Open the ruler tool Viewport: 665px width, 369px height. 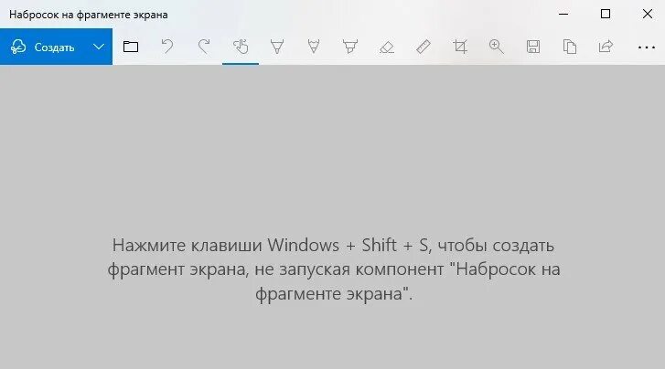click(424, 47)
